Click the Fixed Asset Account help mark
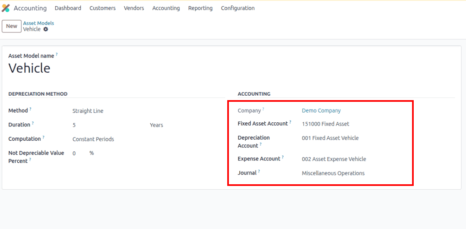This screenshot has width=466, height=229. point(290,122)
